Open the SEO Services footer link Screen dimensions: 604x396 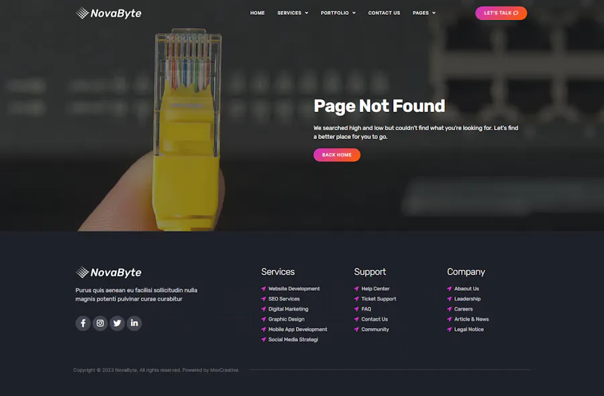coord(284,299)
